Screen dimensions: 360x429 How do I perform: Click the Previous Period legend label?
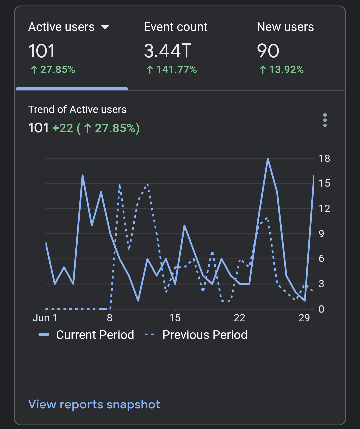coord(205,335)
